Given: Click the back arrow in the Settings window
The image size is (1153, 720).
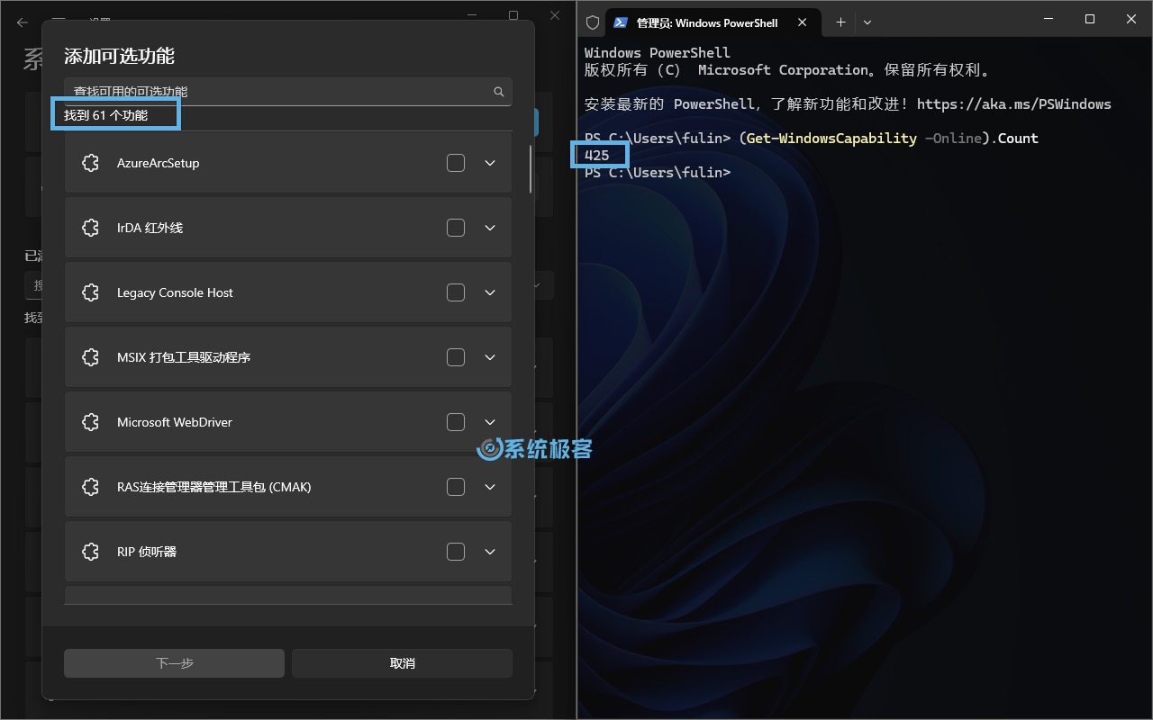Looking at the screenshot, I should coord(23,22).
